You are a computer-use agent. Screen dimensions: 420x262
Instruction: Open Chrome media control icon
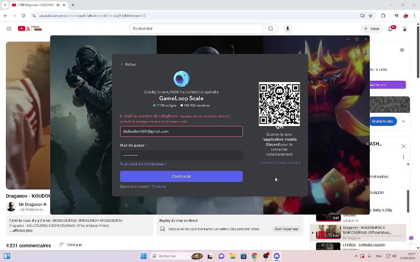(x=396, y=16)
